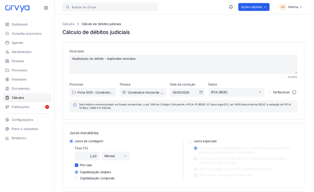Select Taxa Legal a partir de 30/08/2024 option
The width and height of the screenshot is (314, 192).
click(195, 159)
